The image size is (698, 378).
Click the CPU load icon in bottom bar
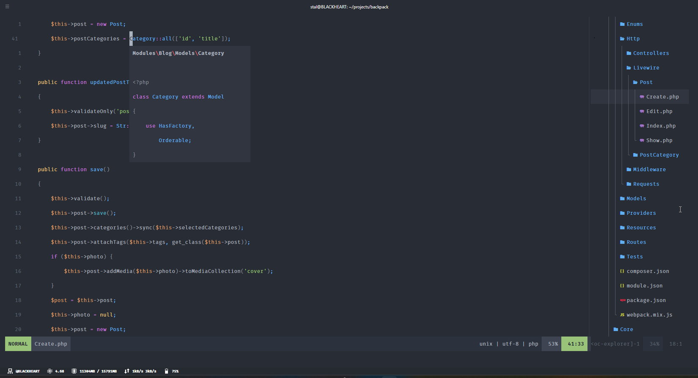[x=50, y=371]
